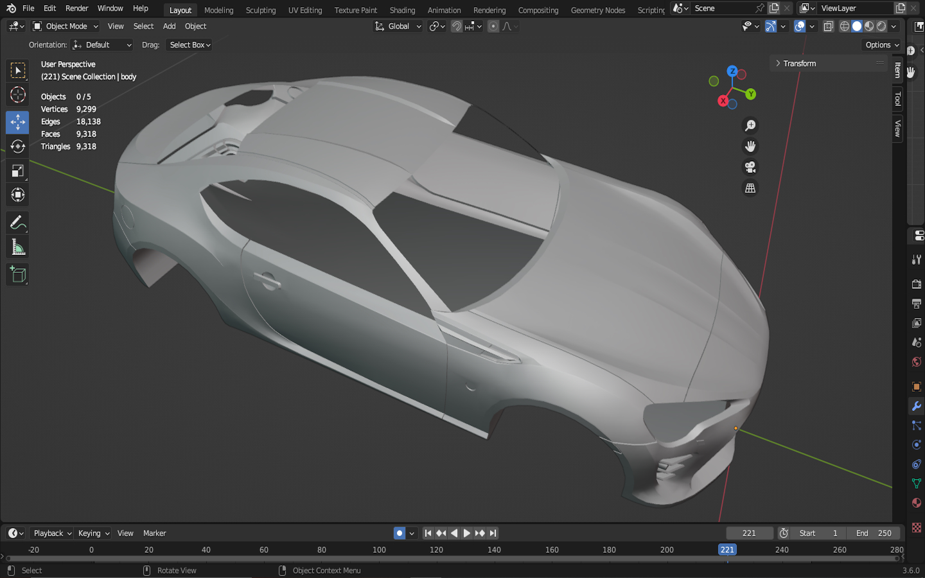Jump to the first frame
The image size is (925, 578).
(428, 533)
